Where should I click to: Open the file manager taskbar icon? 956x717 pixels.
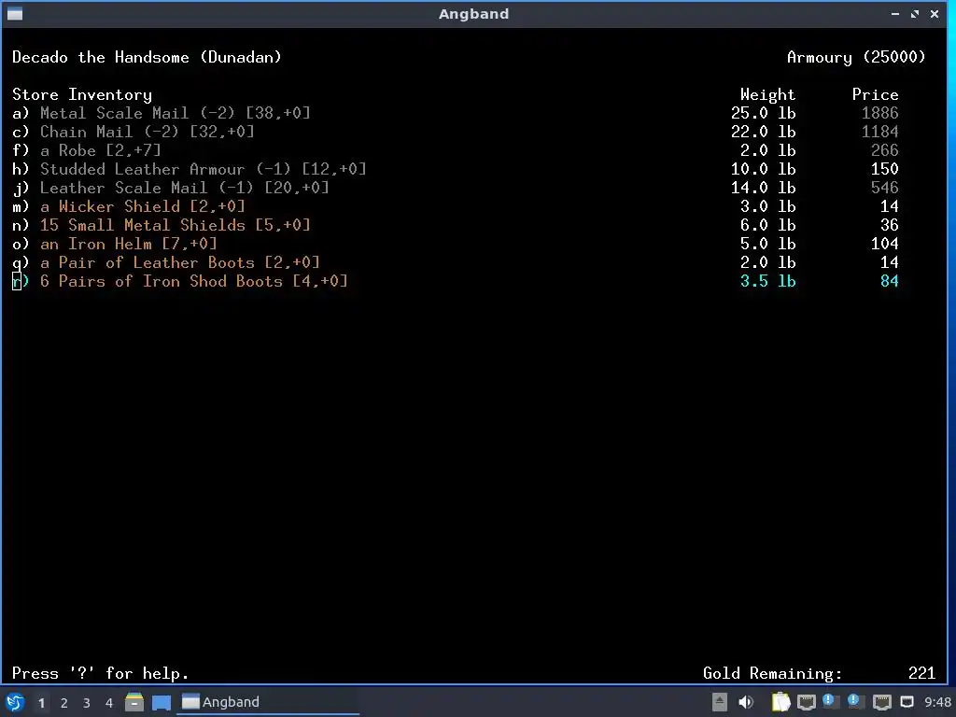pos(134,702)
